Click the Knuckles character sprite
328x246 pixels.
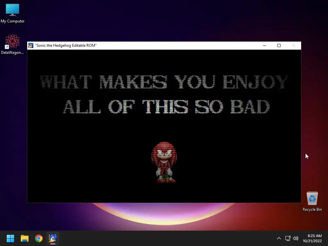[x=164, y=162]
